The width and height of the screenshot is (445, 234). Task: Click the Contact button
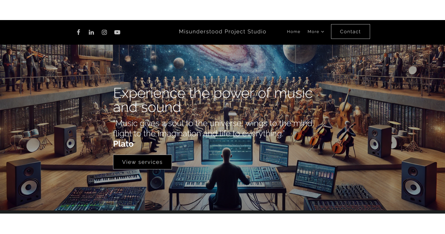350,32
